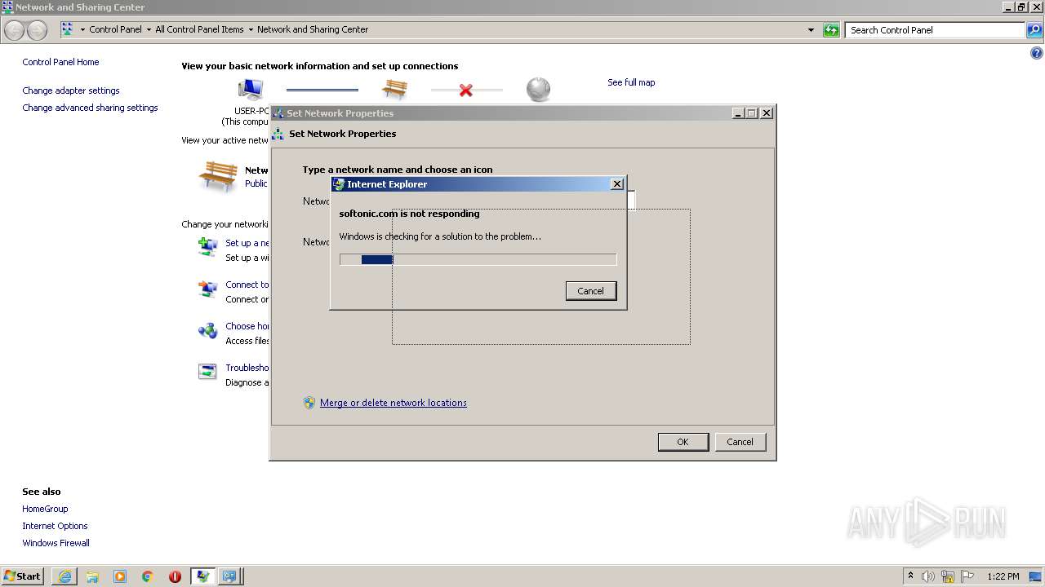This screenshot has height=587, width=1045.
Task: Open Windows Firewall link
Action: (x=56, y=543)
